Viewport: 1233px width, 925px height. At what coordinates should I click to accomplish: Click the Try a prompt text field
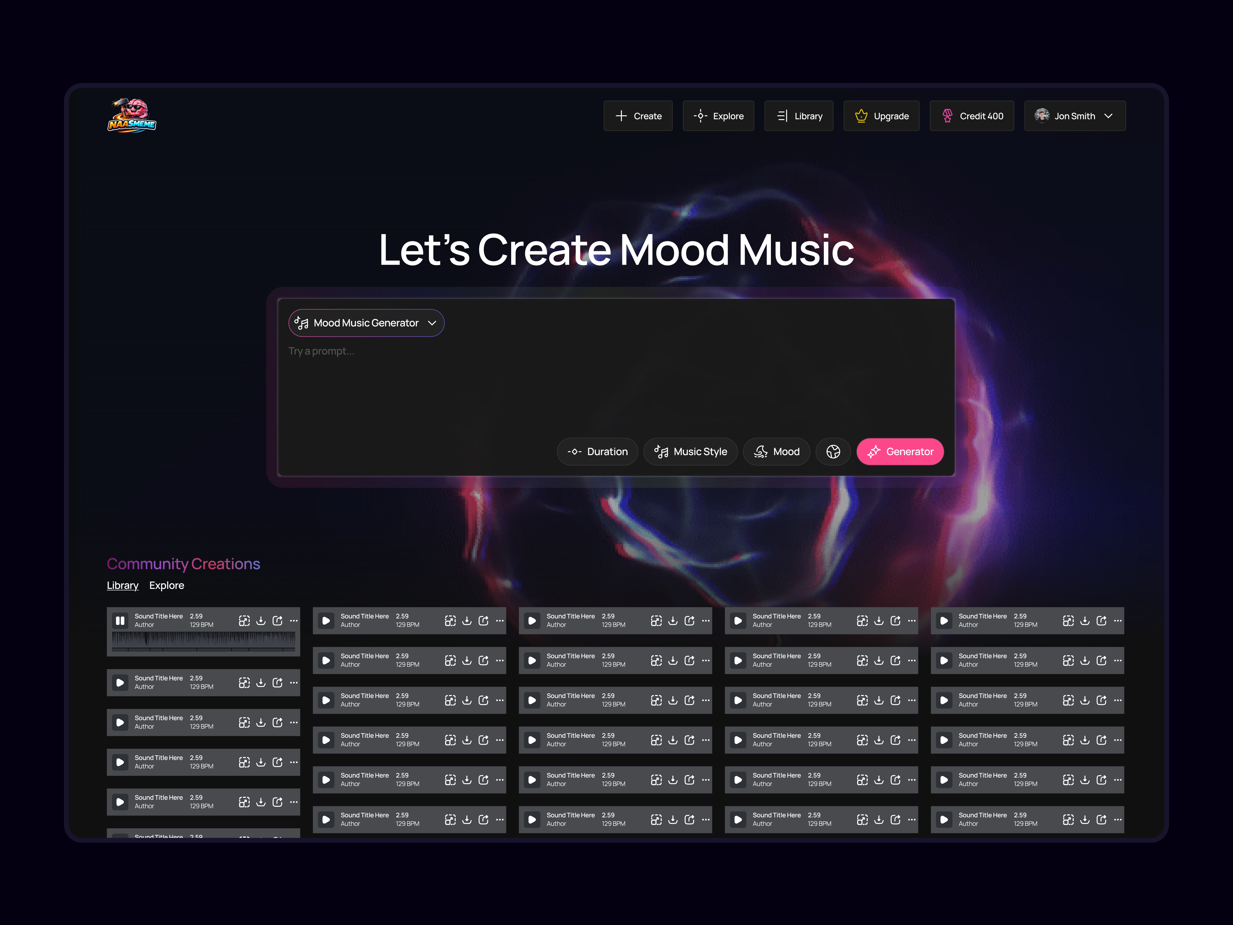[x=390, y=351]
